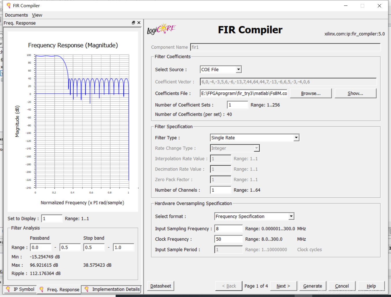Viewport: 391px width, 297px height.
Task: Click the FIR Compiler title bar icon
Action: pos(8,5)
